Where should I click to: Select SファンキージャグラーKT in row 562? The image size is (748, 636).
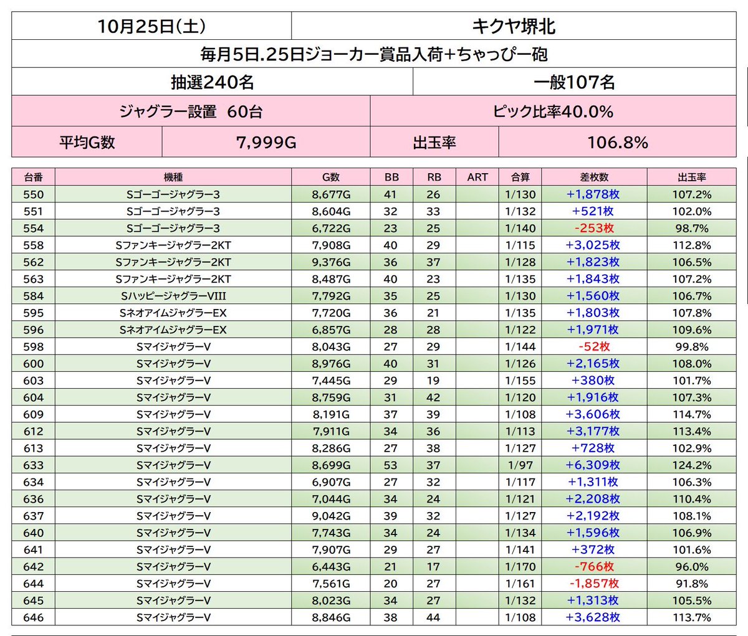pos(173,262)
